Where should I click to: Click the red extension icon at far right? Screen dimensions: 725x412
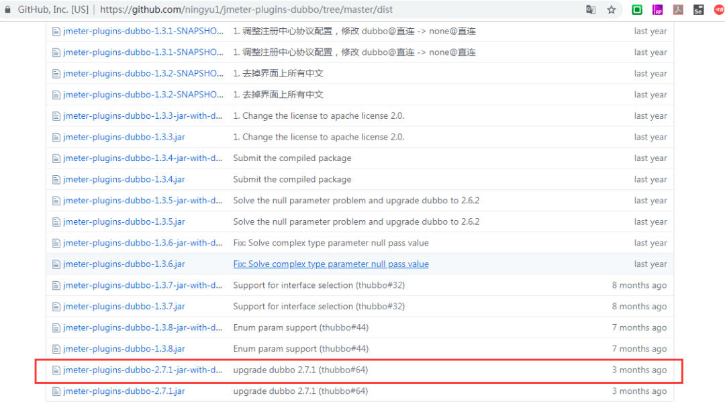719,10
